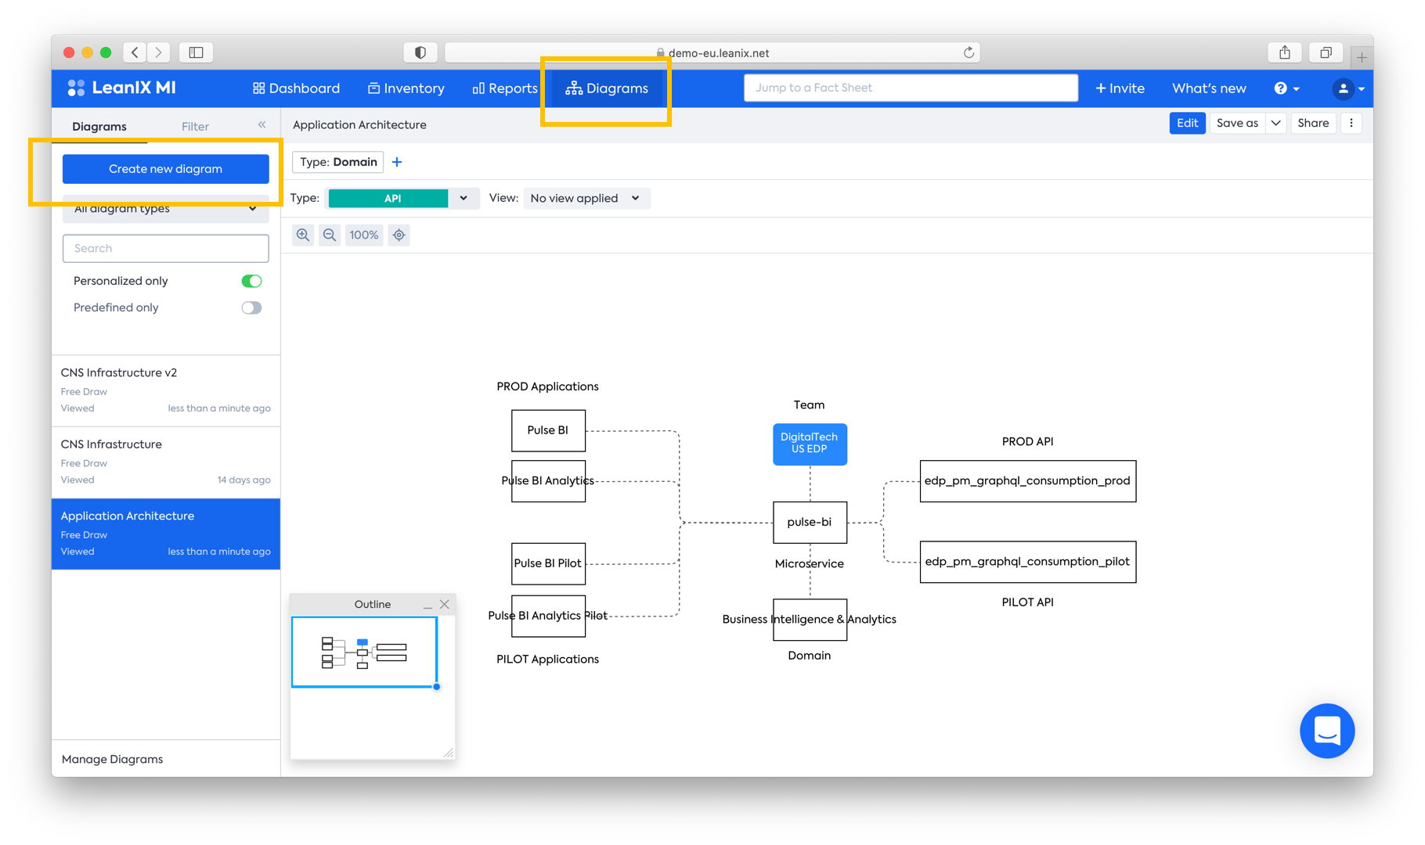This screenshot has height=845, width=1425.
Task: Expand the Save as arrow menu
Action: coord(1276,123)
